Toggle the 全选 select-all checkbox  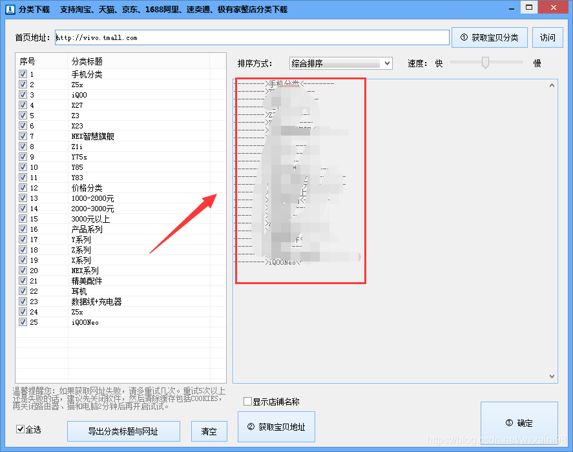(x=21, y=429)
